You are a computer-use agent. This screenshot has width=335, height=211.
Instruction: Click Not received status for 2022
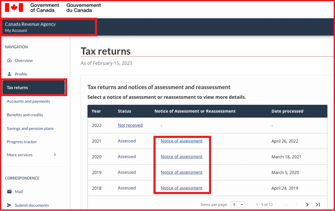coord(130,125)
